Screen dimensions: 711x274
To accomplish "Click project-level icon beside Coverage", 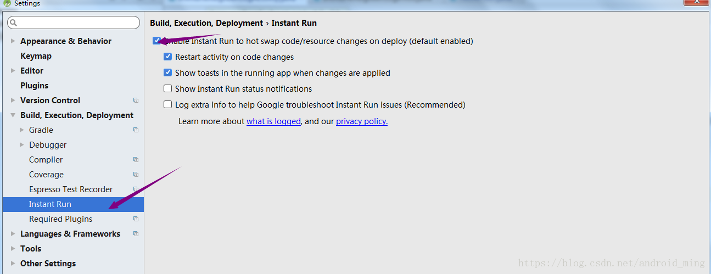I will 136,175.
